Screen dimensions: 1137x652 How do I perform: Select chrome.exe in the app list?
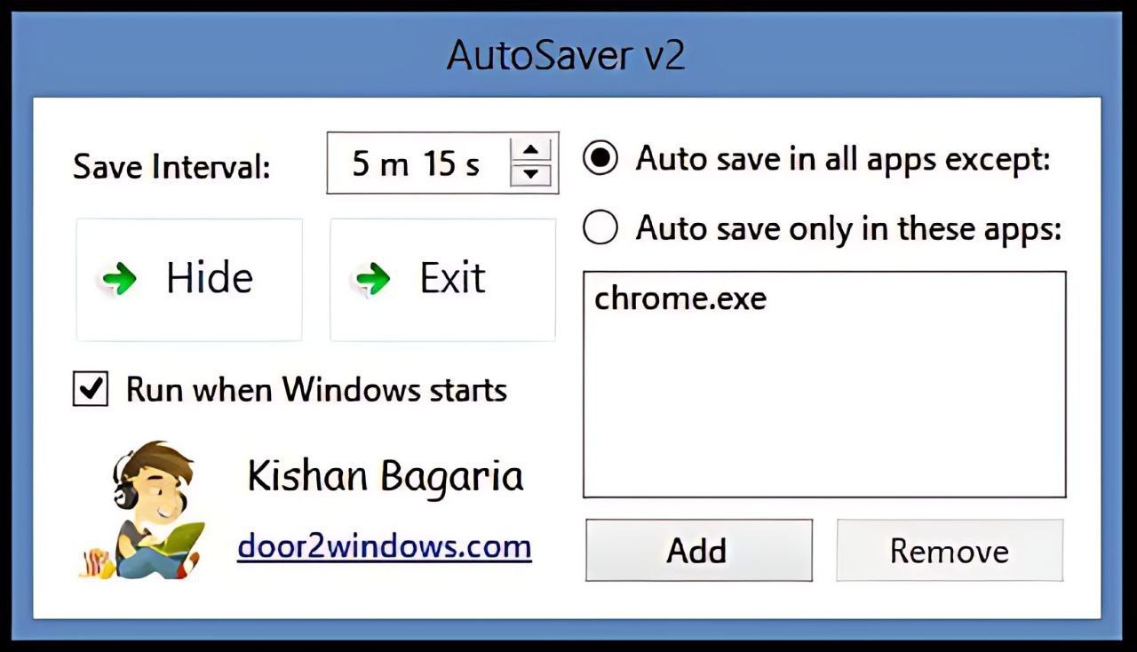(680, 298)
